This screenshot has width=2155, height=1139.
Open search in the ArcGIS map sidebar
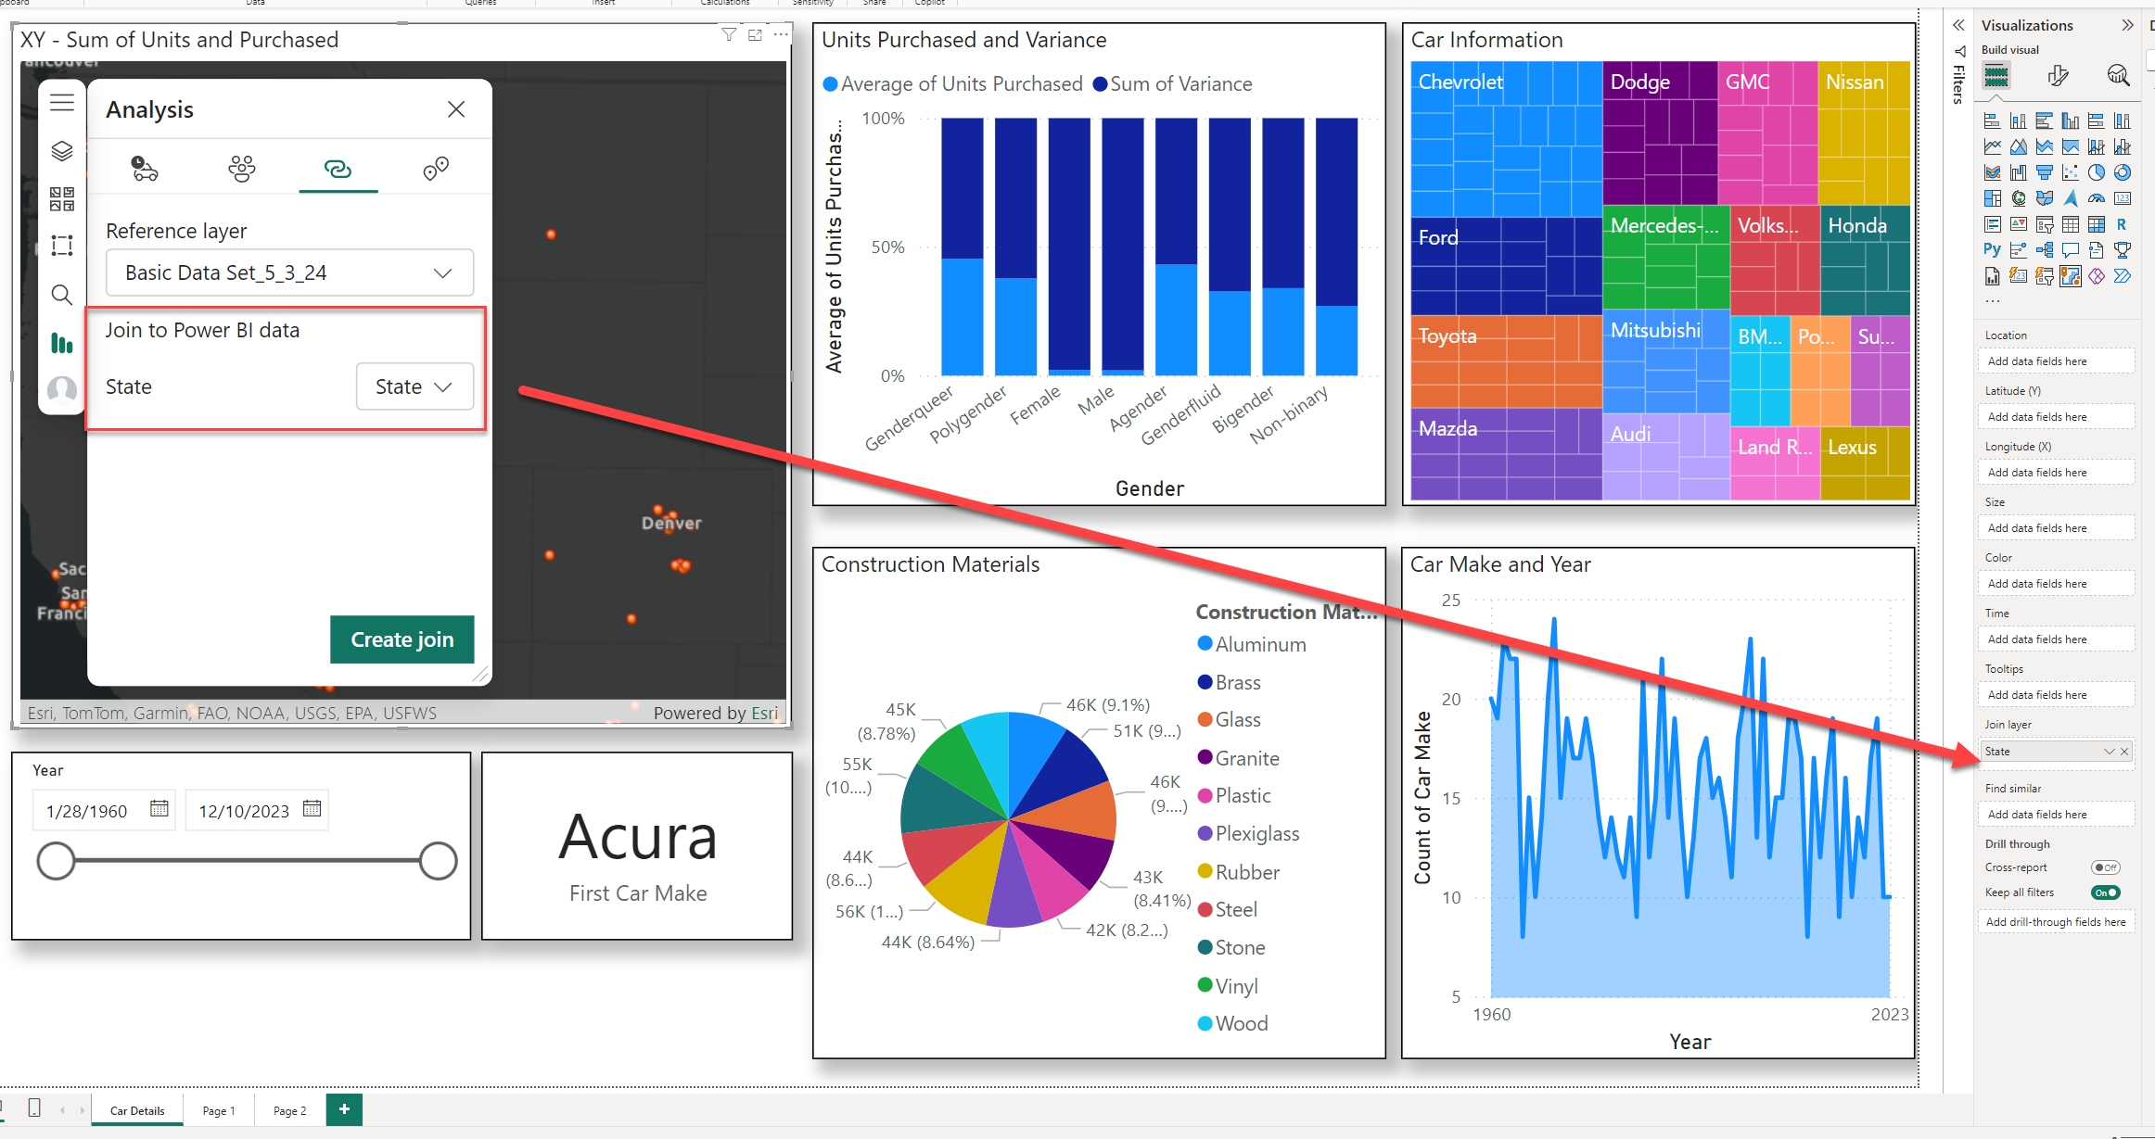coord(62,292)
